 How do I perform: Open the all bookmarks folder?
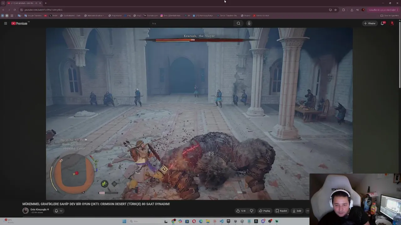click(x=390, y=16)
